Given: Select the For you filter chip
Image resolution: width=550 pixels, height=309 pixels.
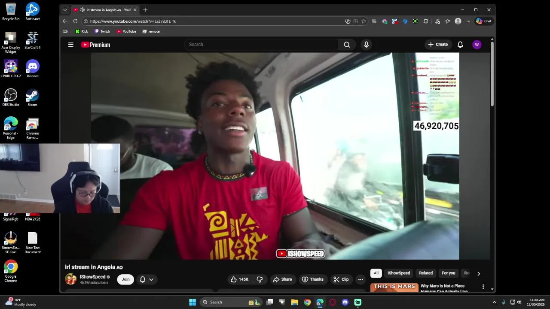Looking at the screenshot, I should [448, 273].
